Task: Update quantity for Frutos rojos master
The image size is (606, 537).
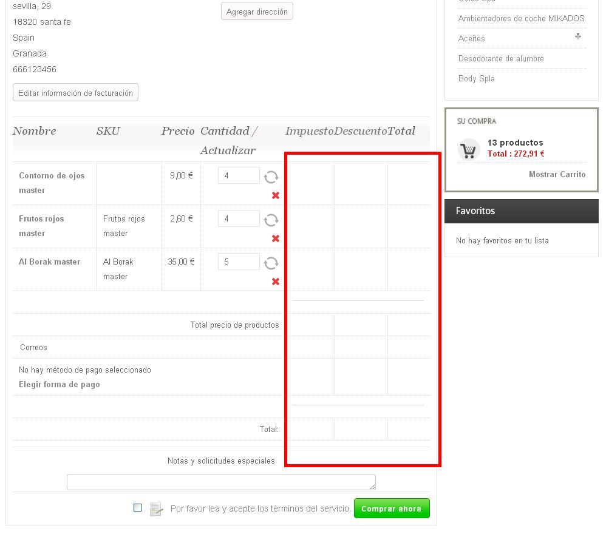Action: click(x=271, y=220)
